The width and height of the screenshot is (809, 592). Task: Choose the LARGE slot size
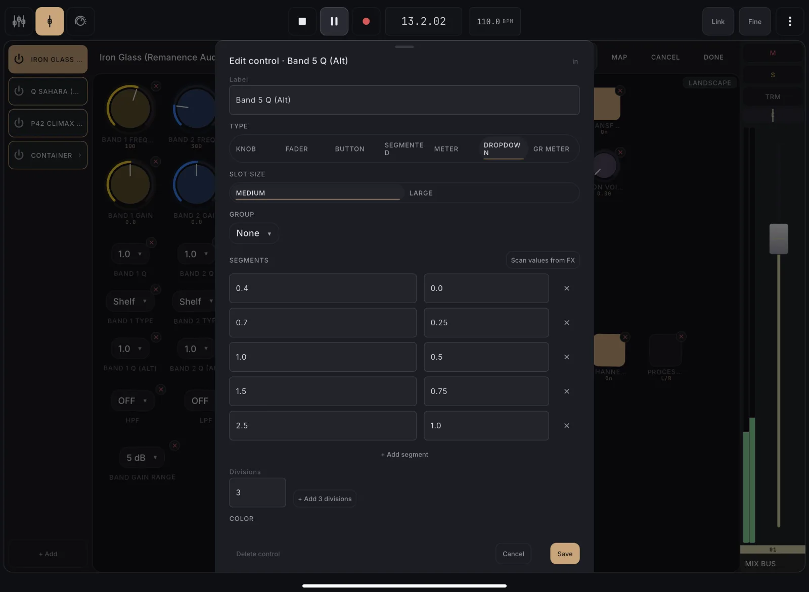click(421, 193)
